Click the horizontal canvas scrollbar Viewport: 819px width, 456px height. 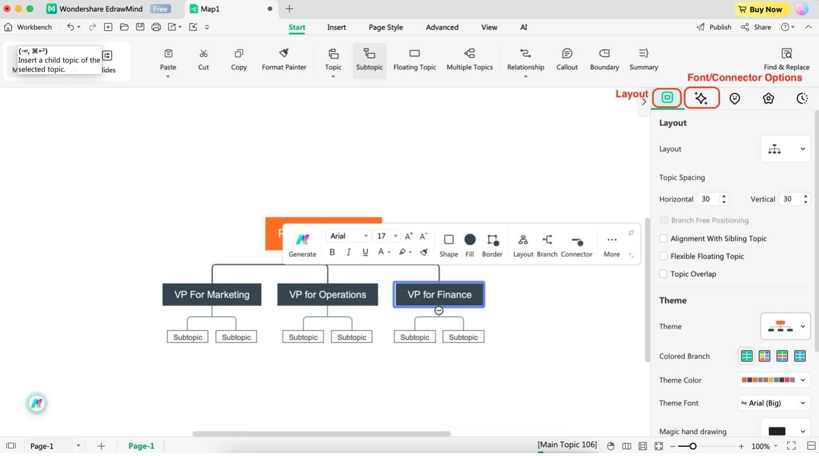click(321, 434)
